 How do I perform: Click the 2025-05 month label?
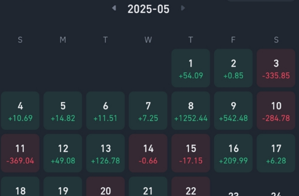[x=148, y=9]
